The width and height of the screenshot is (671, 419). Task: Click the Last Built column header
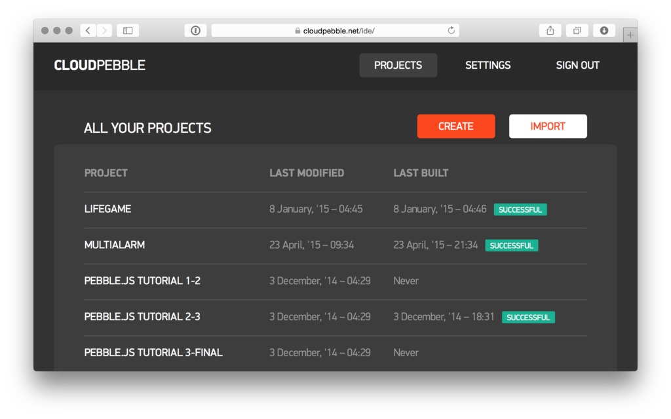click(421, 173)
